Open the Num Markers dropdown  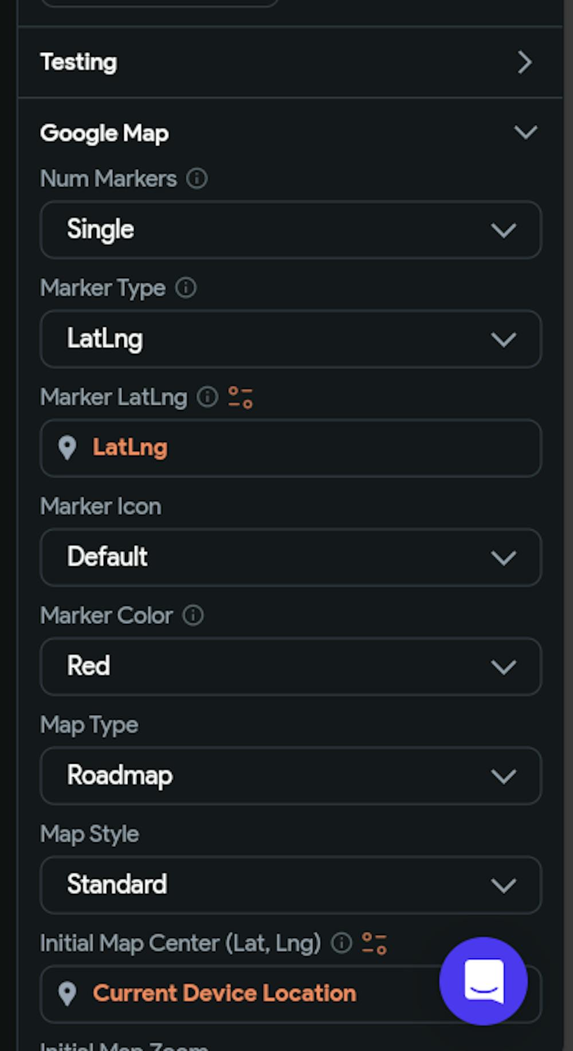(291, 229)
